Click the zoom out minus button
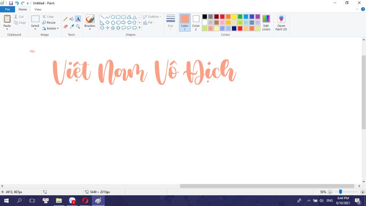Image resolution: width=366 pixels, height=206 pixels. (330, 192)
